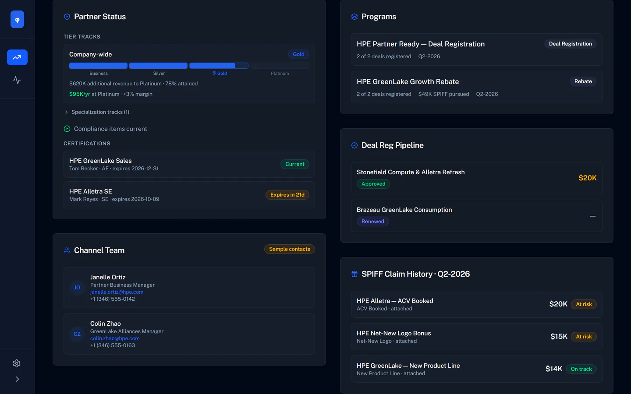This screenshot has width=631, height=394.
Task: Click the Channel Team people icon
Action: click(67, 250)
